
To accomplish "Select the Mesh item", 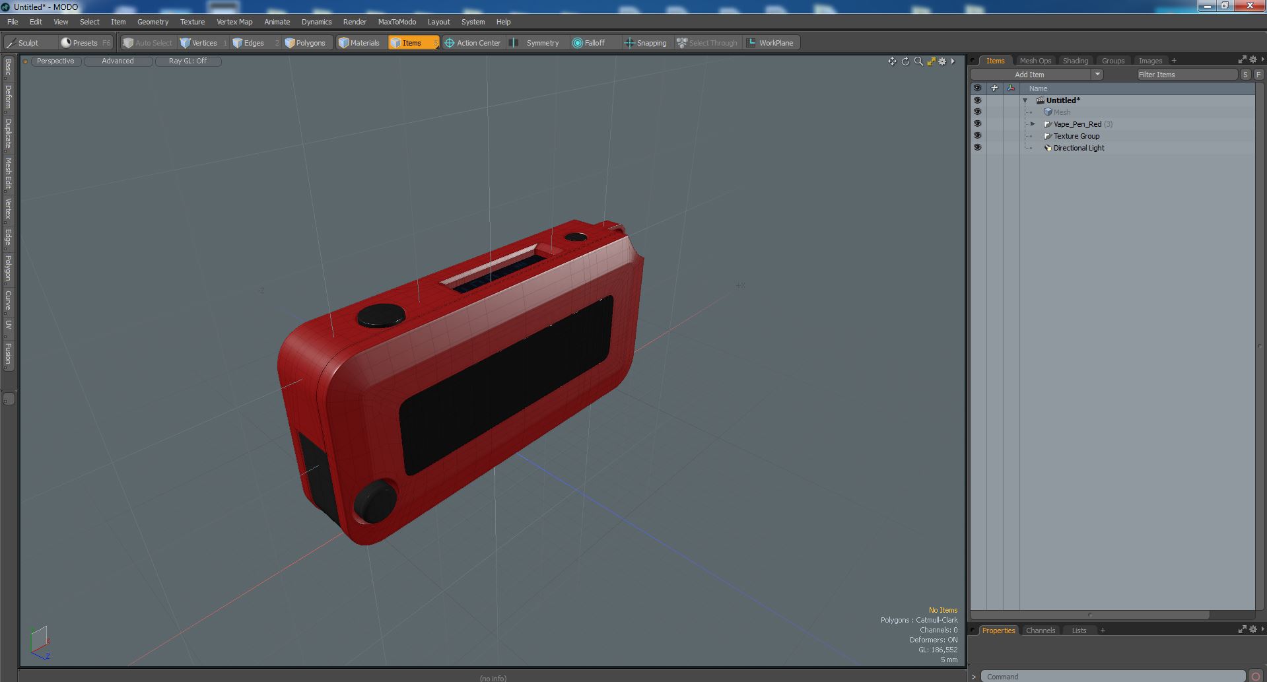I will (x=1062, y=112).
